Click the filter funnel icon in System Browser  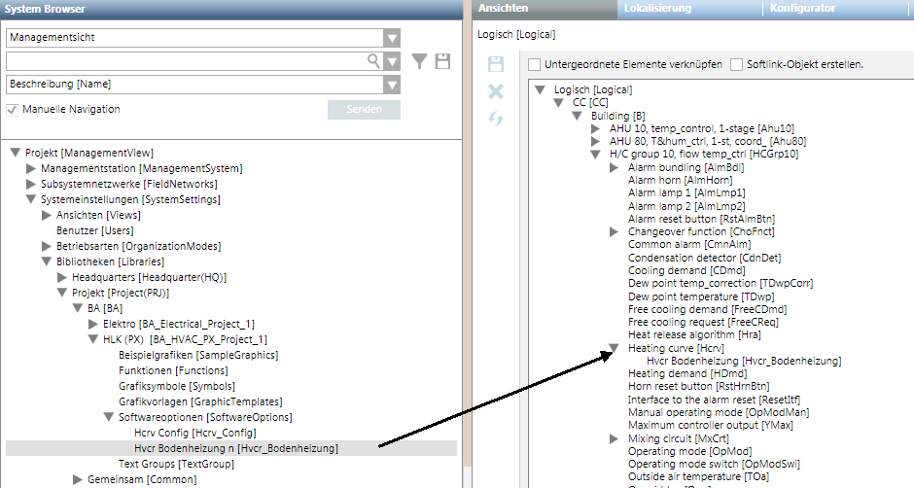[419, 61]
